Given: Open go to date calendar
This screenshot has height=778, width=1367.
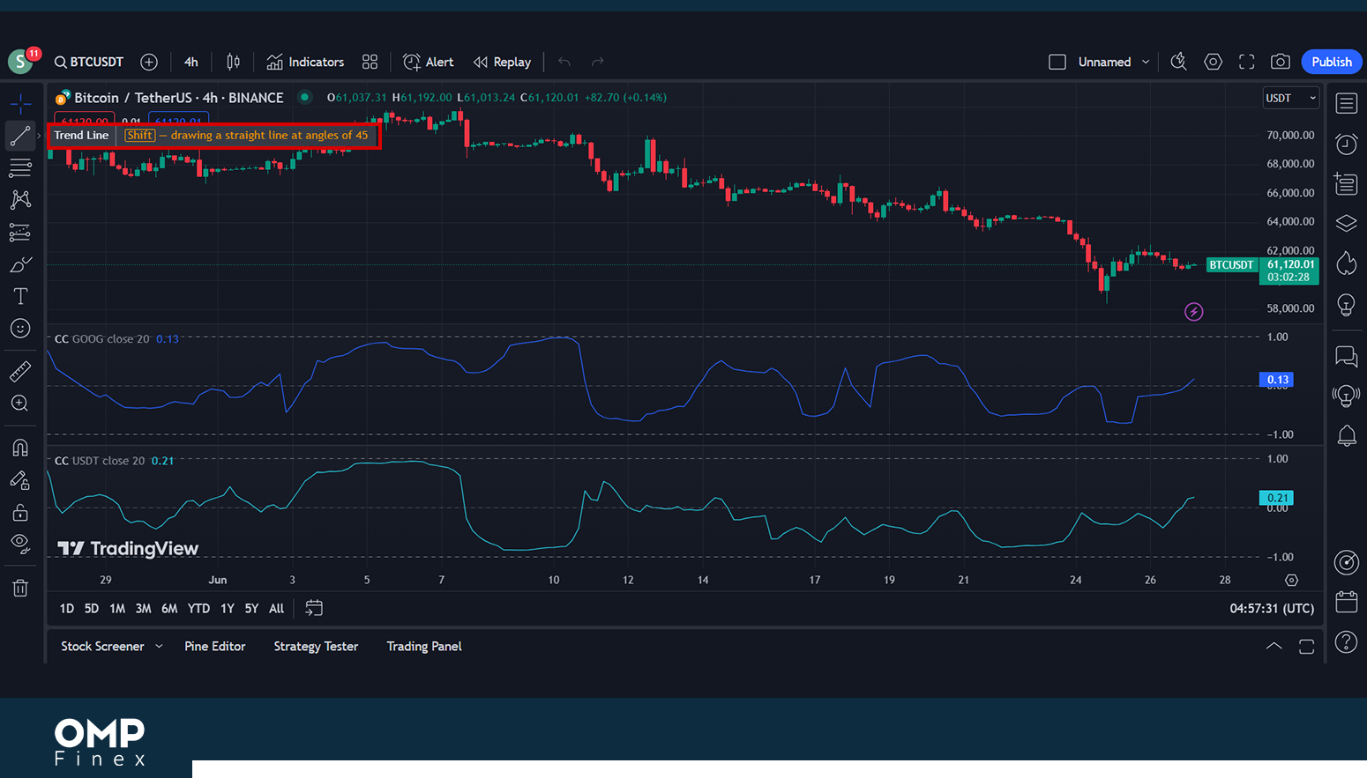Looking at the screenshot, I should 314,608.
